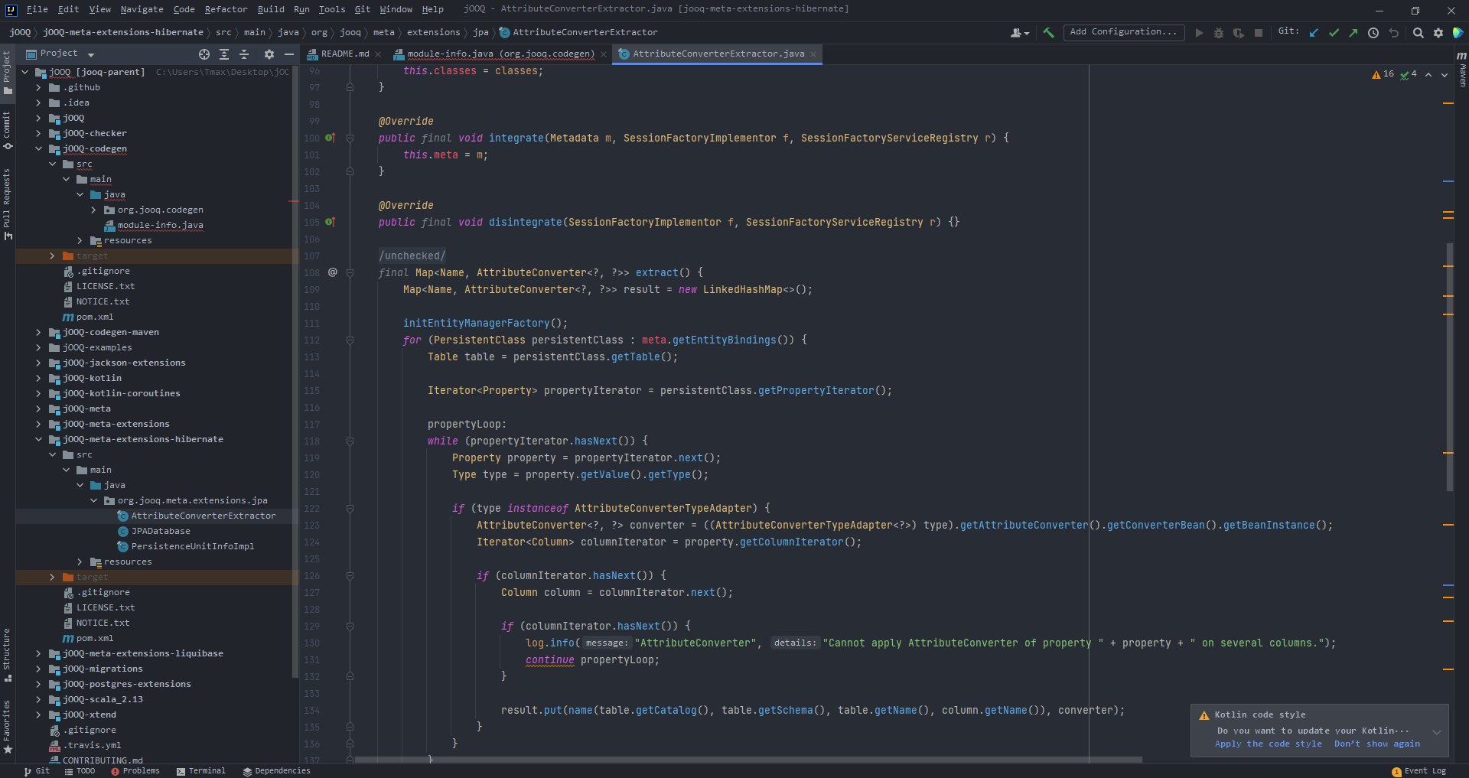Expand the Kotlin code style notification

coord(1436,731)
